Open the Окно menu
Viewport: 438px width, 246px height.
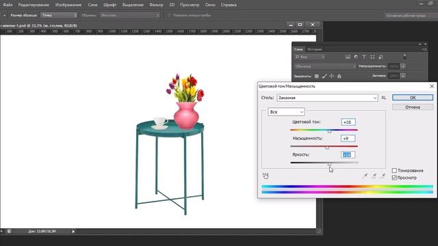click(x=210, y=5)
